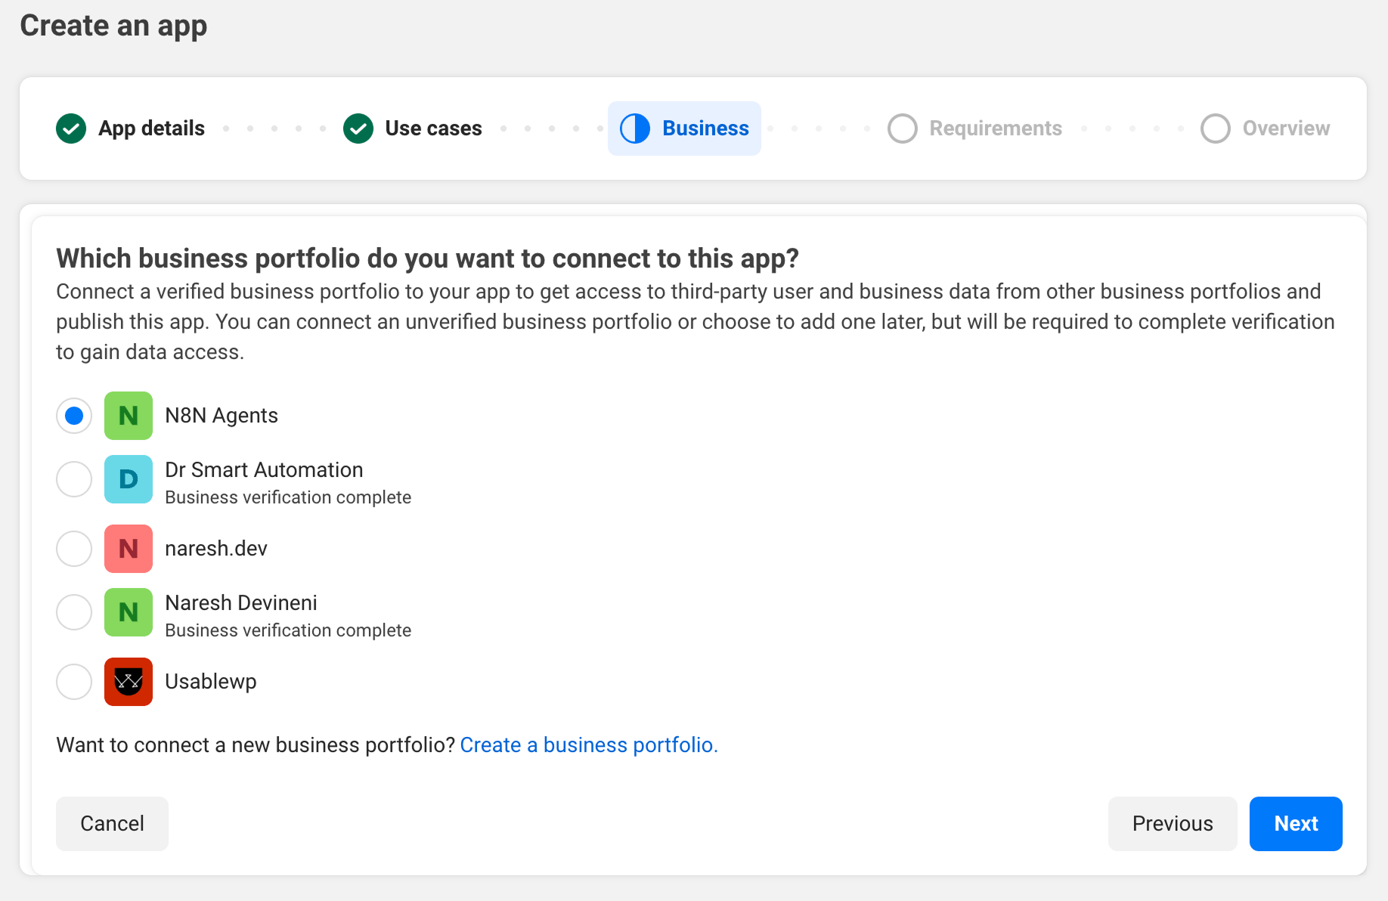Click the Usablewp portfolio name

pyautogui.click(x=211, y=682)
